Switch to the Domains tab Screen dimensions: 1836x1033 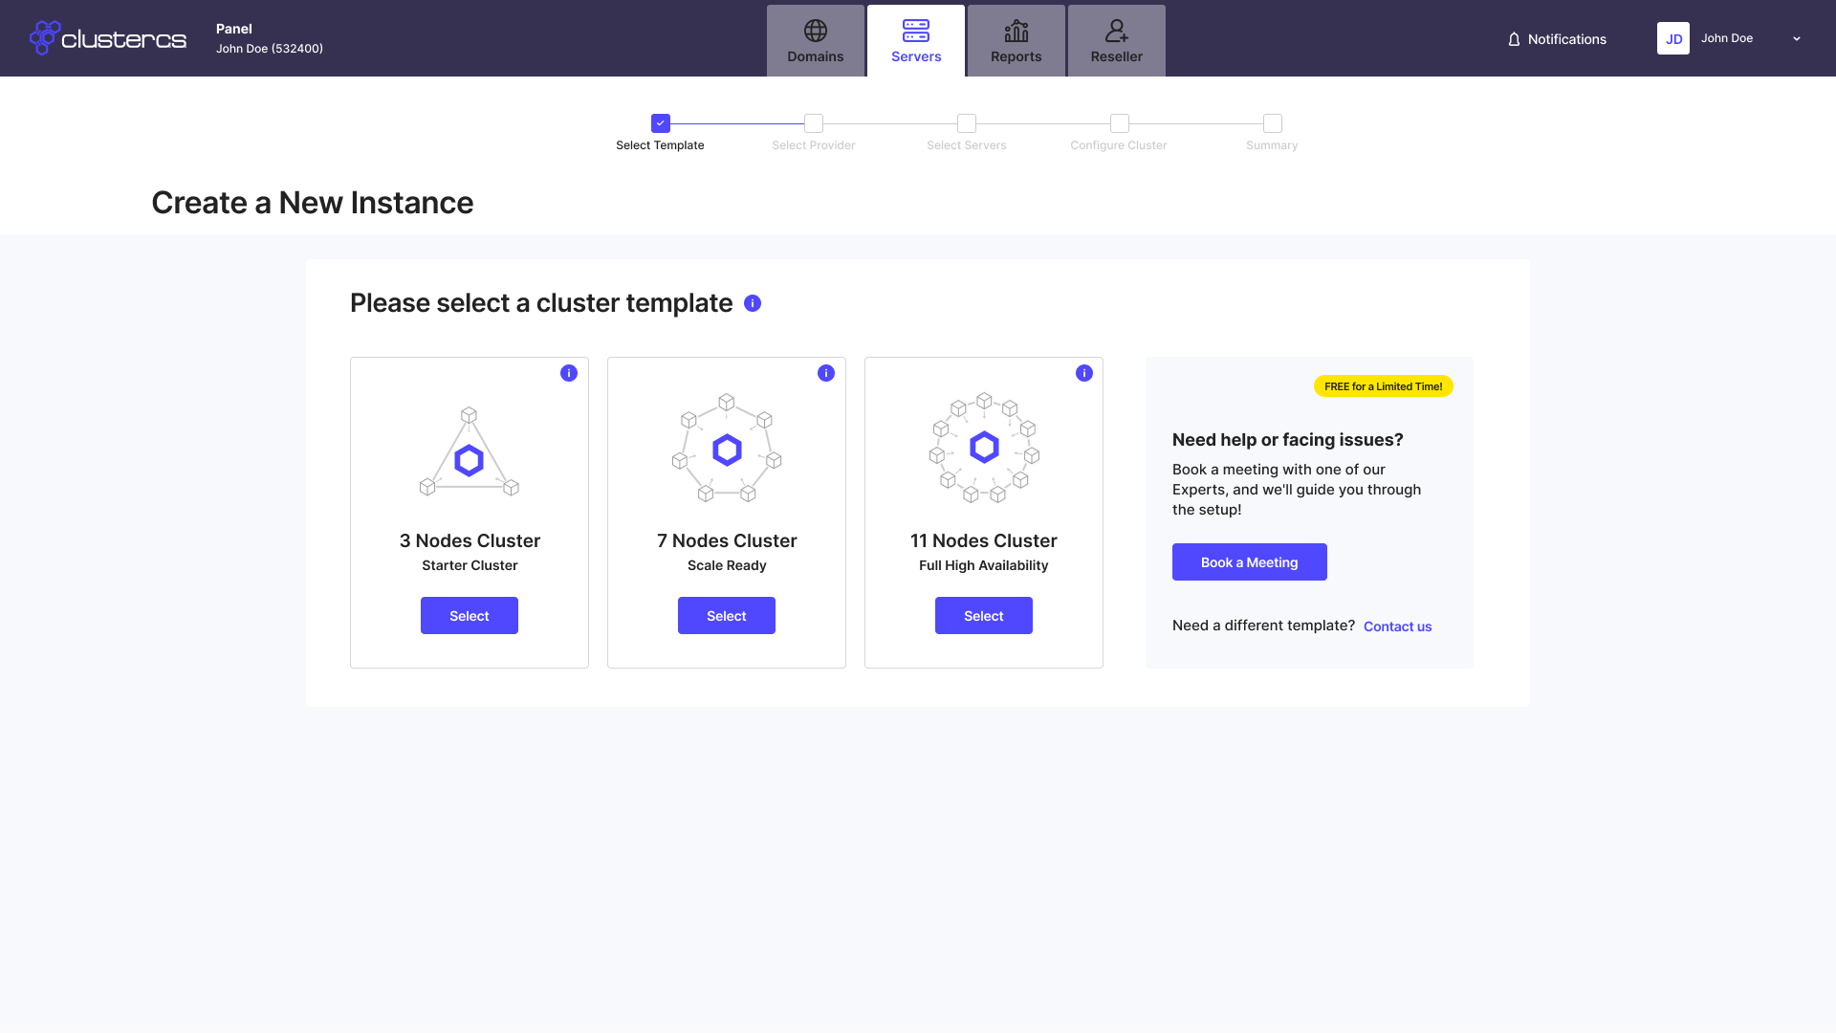[815, 41]
